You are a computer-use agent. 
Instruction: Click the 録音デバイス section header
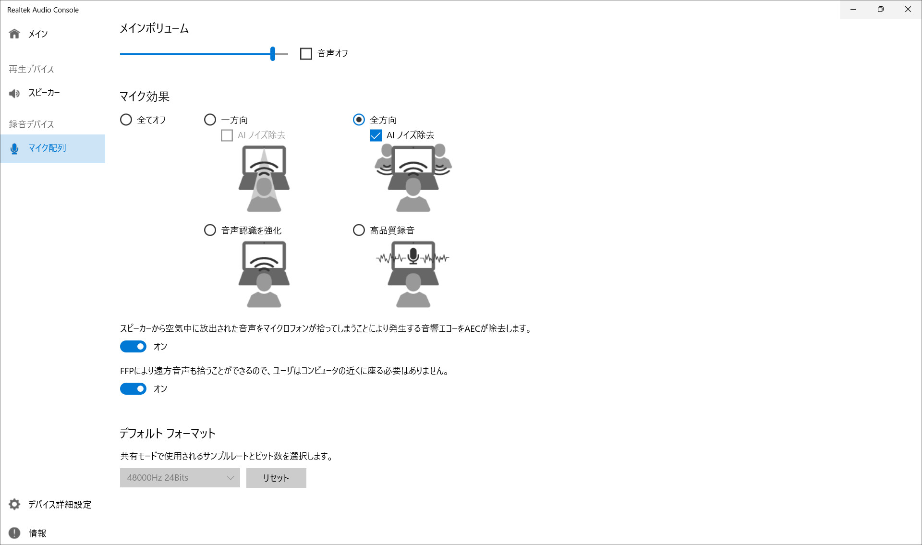(30, 124)
